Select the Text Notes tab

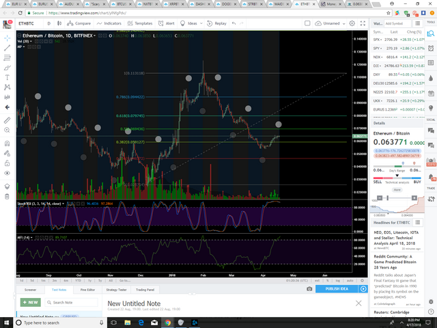click(x=59, y=290)
